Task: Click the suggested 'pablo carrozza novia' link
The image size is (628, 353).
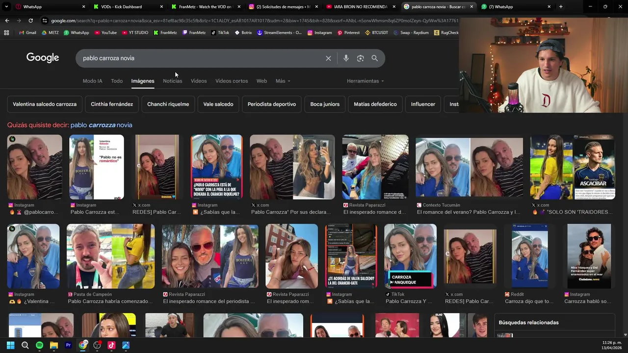Action: tap(102, 125)
